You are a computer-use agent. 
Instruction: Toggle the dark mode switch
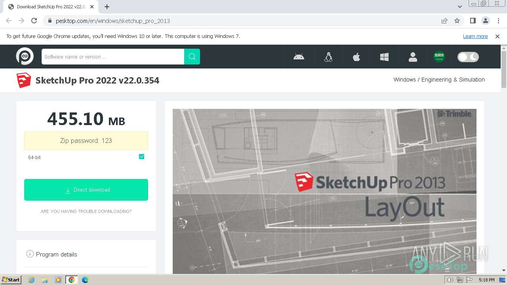[x=468, y=57]
